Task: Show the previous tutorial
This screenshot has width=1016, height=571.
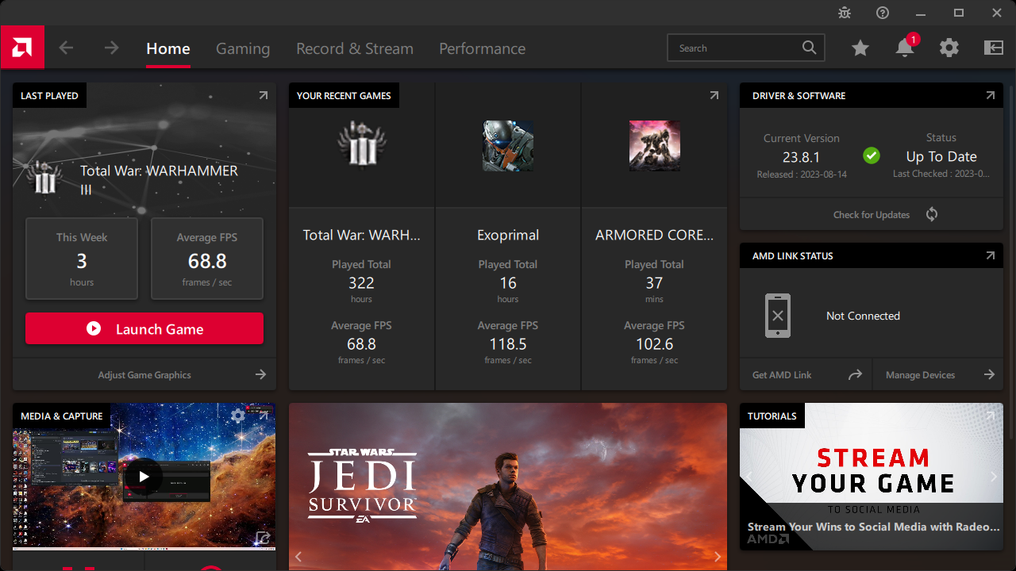Action: pyautogui.click(x=749, y=477)
